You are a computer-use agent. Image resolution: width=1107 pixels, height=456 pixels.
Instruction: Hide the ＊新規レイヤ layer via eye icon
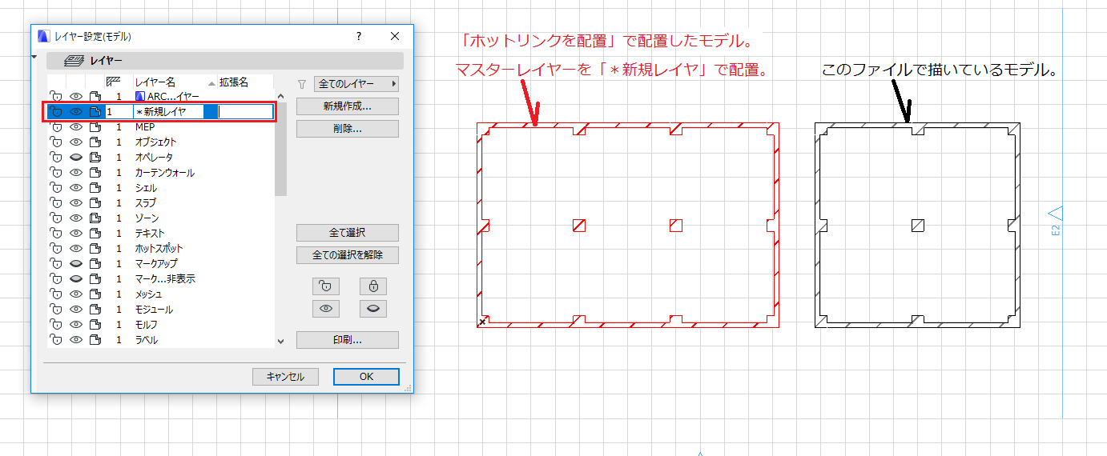pos(76,112)
